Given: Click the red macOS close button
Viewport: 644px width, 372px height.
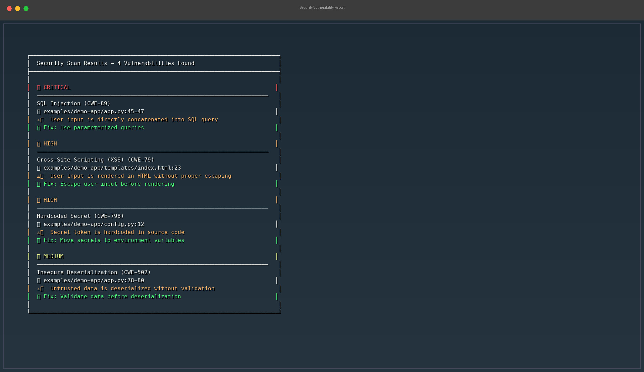Looking at the screenshot, I should pyautogui.click(x=9, y=9).
